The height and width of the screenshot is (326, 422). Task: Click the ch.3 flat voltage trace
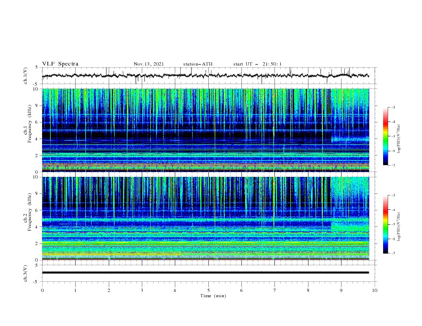pyautogui.click(x=205, y=273)
